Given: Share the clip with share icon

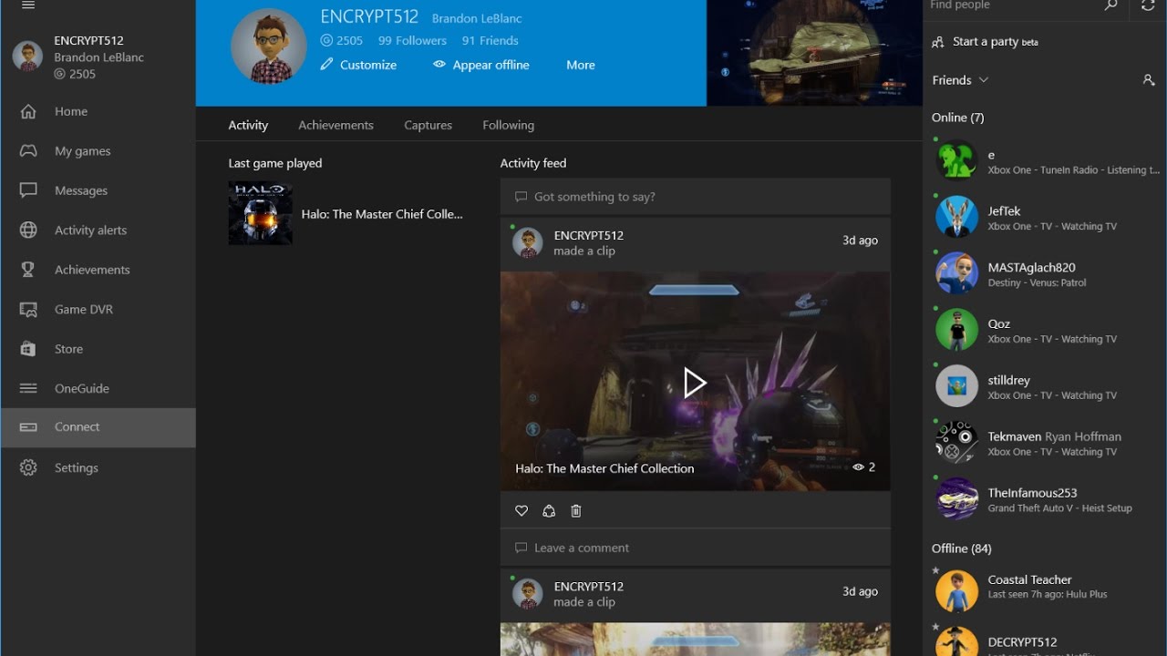Looking at the screenshot, I should (x=549, y=511).
